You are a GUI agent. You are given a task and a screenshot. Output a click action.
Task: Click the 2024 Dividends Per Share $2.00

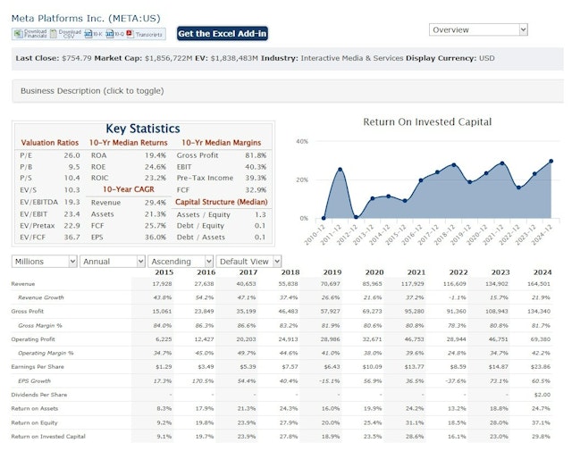(x=543, y=395)
